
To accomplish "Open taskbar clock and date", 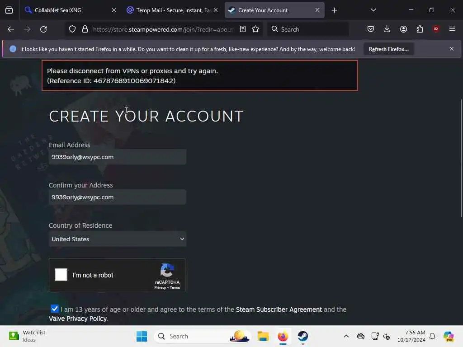I will [411, 336].
